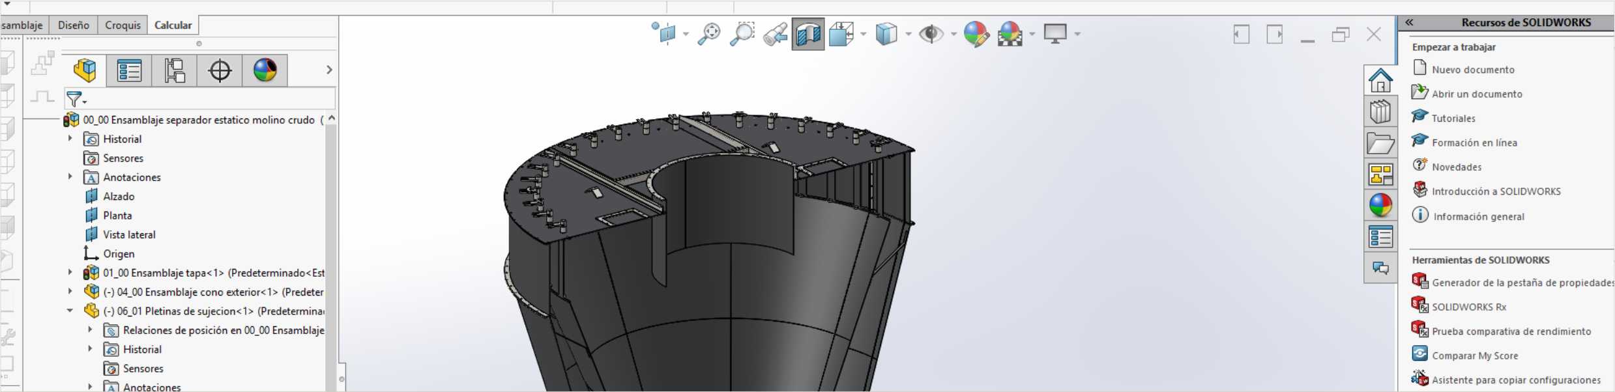
Task: Click the Nuevo documento link
Action: [x=1472, y=70]
